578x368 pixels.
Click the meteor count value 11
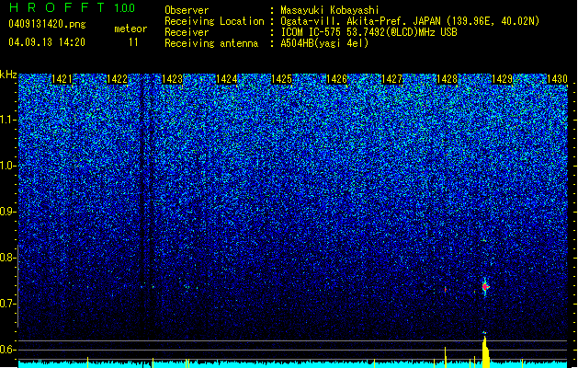pyautogui.click(x=133, y=42)
